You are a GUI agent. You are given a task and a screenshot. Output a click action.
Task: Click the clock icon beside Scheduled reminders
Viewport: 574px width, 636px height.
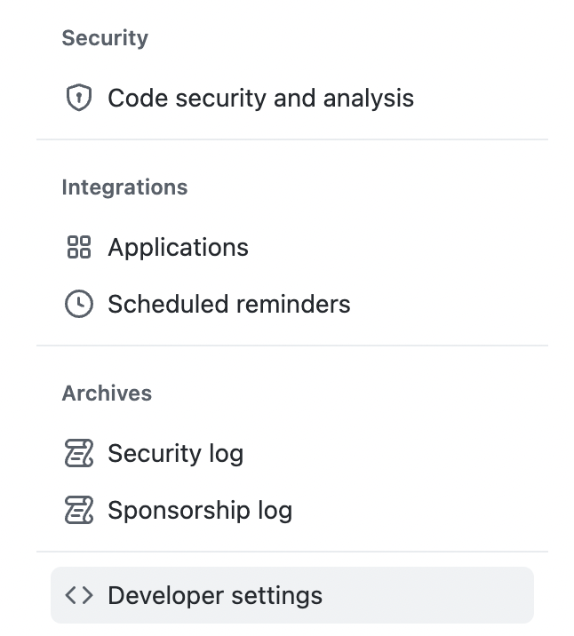(x=79, y=304)
